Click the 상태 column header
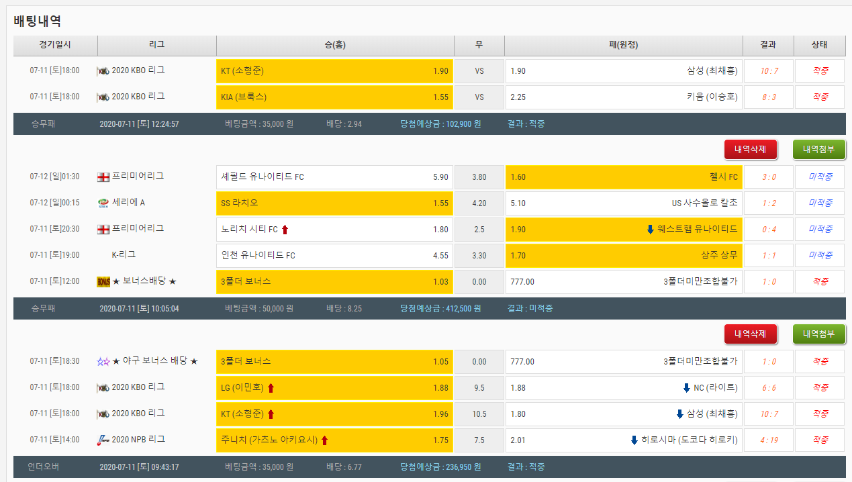Screen dimensions: 852x482 pos(819,45)
